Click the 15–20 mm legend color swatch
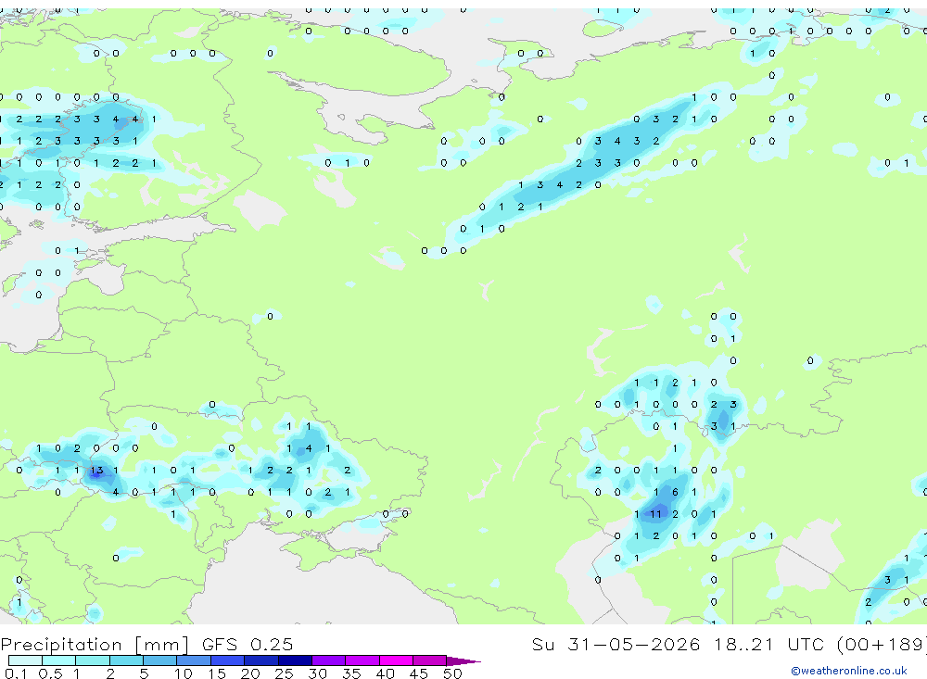This screenshot has height=679, width=927. (x=227, y=660)
